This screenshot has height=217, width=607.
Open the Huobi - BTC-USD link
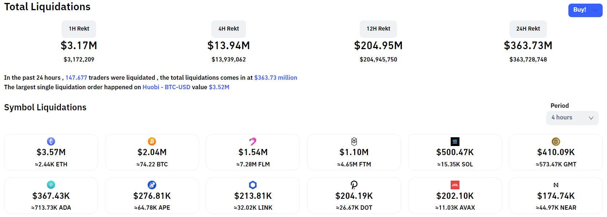[166, 87]
